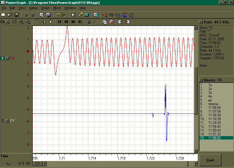
Task: Click the vertical scrollbar down arrow of the graph
Action: [196, 151]
